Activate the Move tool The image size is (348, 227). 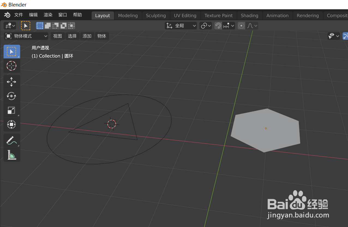(11, 82)
